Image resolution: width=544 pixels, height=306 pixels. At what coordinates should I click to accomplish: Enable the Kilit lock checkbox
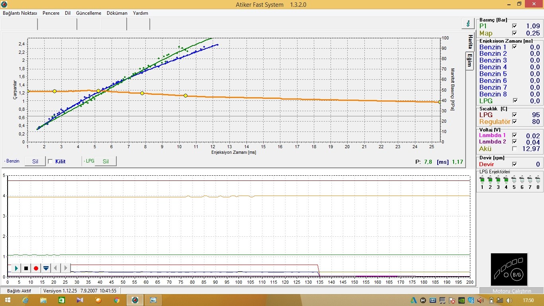click(50, 161)
